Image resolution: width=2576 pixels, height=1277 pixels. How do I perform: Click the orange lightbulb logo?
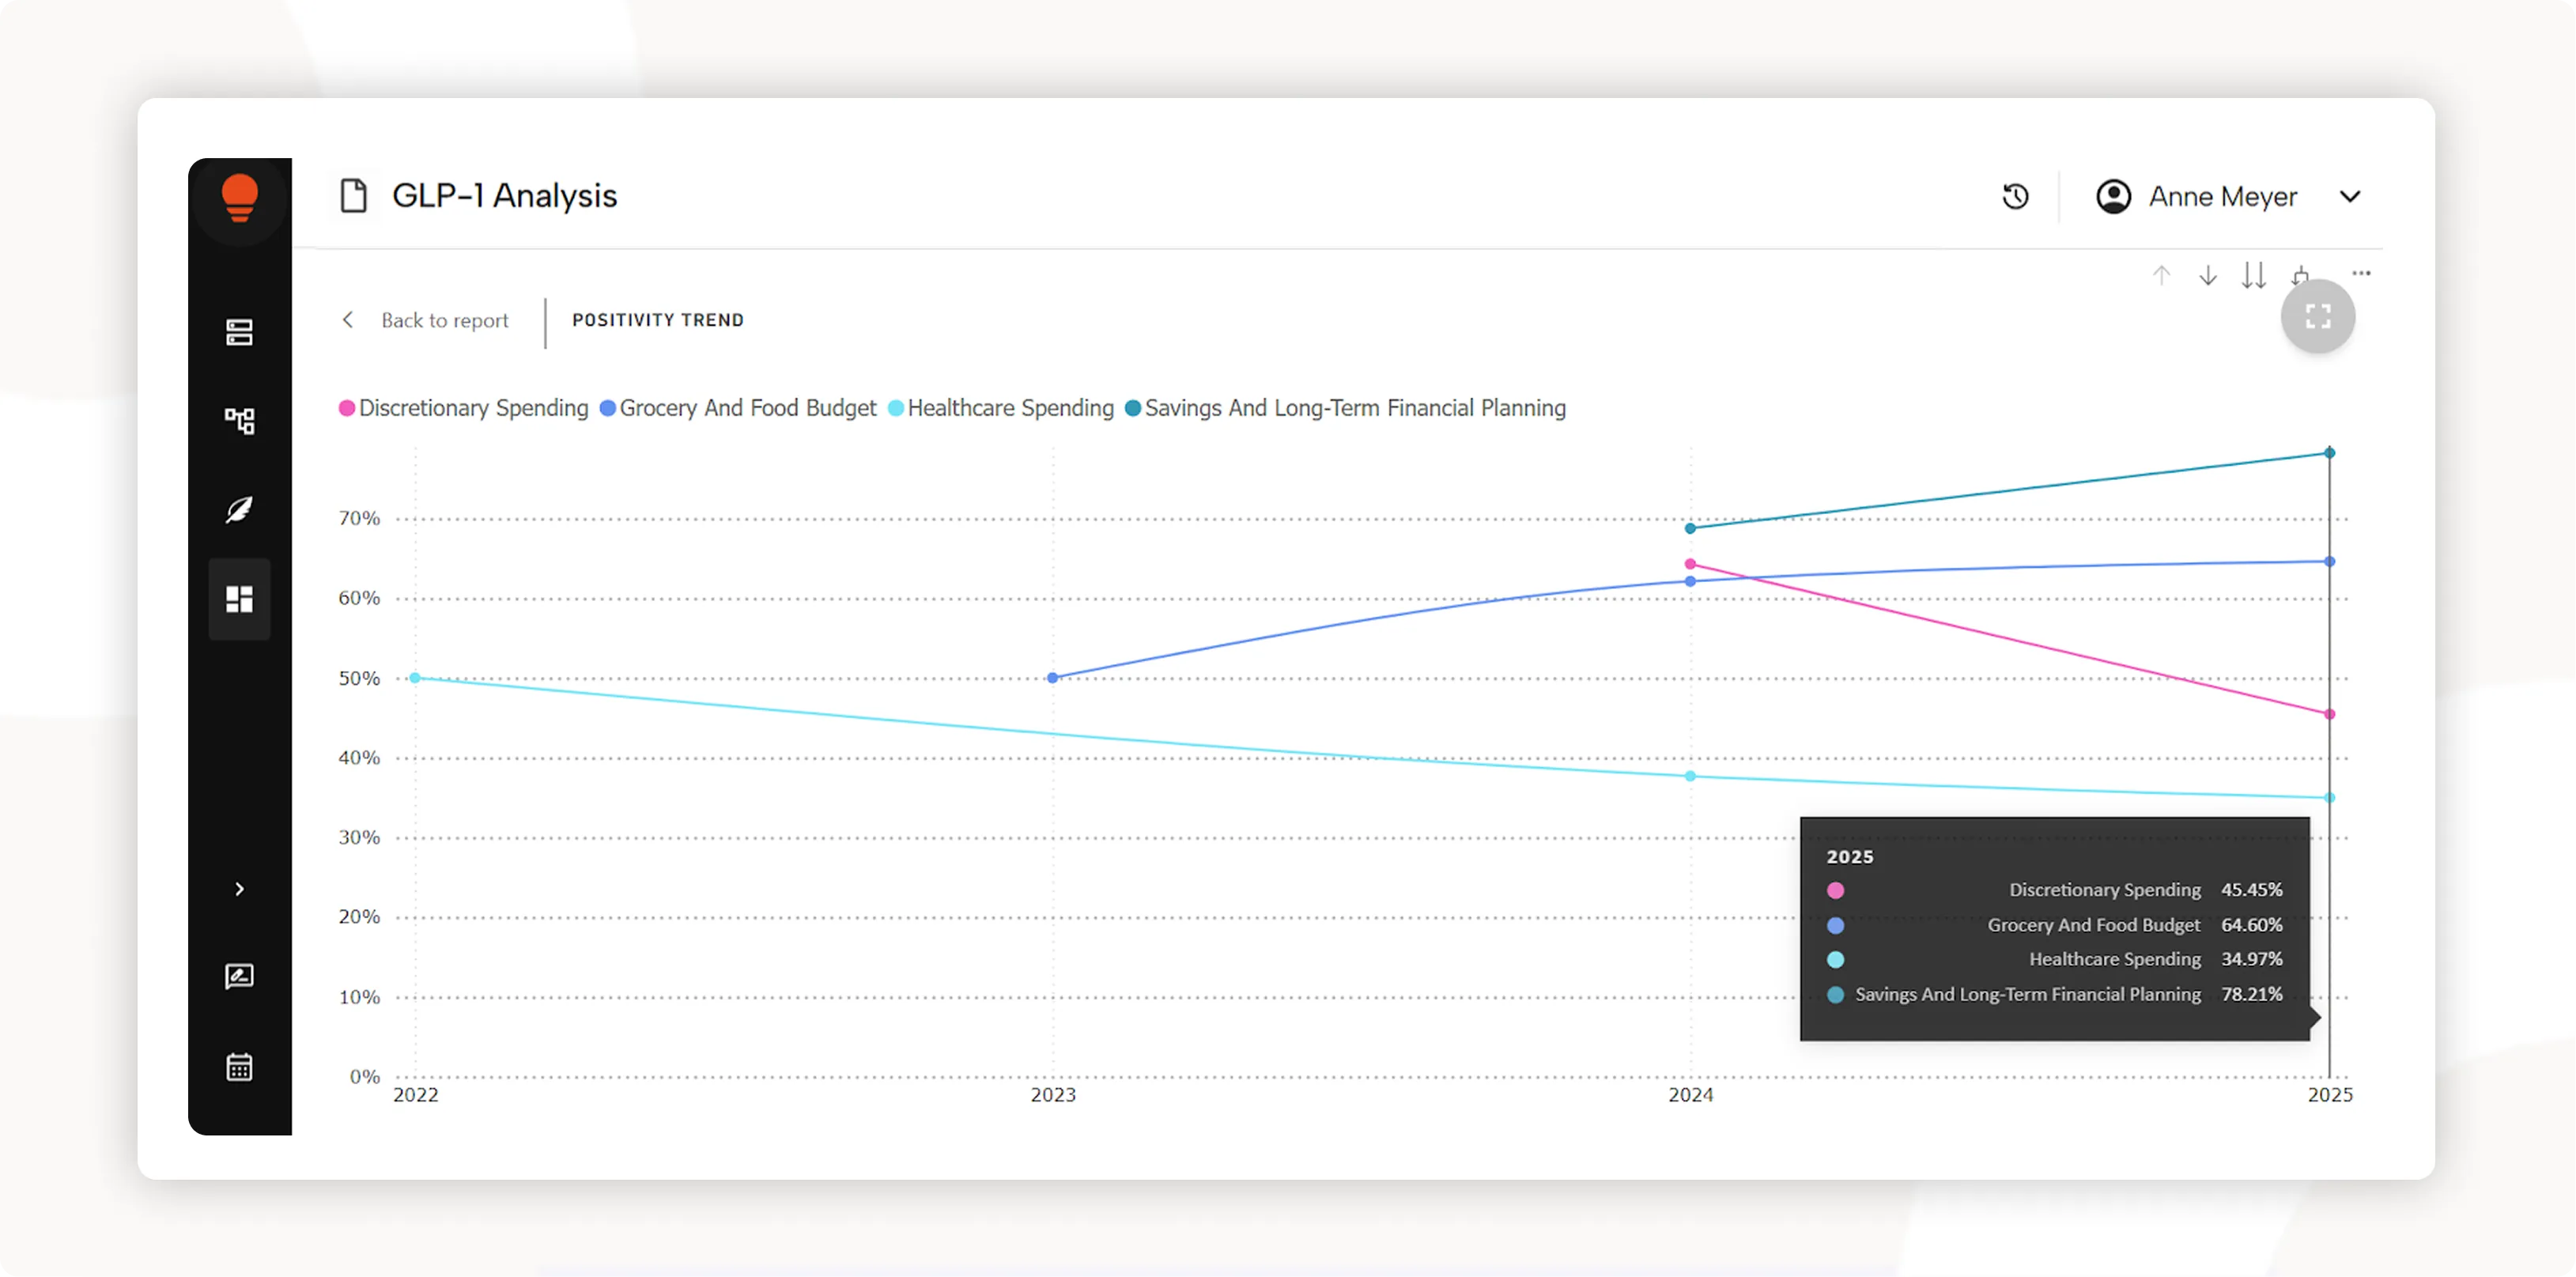click(240, 197)
